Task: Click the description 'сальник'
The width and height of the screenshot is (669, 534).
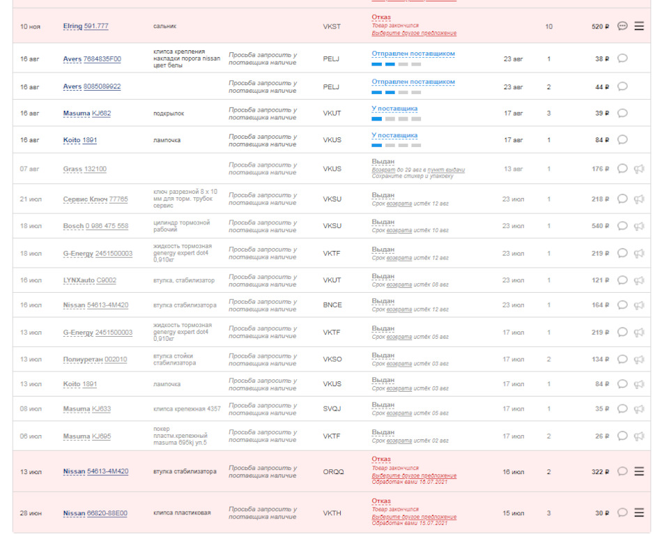Action: click(x=164, y=26)
